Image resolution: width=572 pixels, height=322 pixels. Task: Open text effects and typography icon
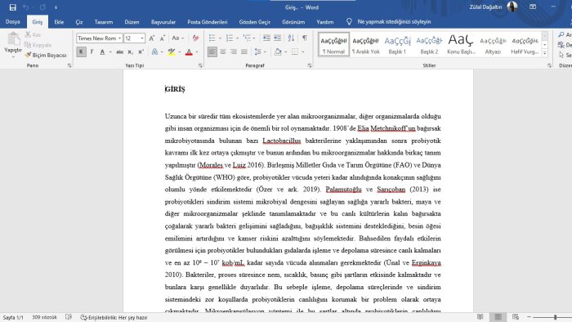pos(154,51)
